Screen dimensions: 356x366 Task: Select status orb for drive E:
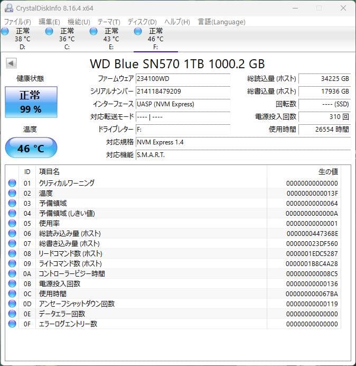tap(93, 31)
